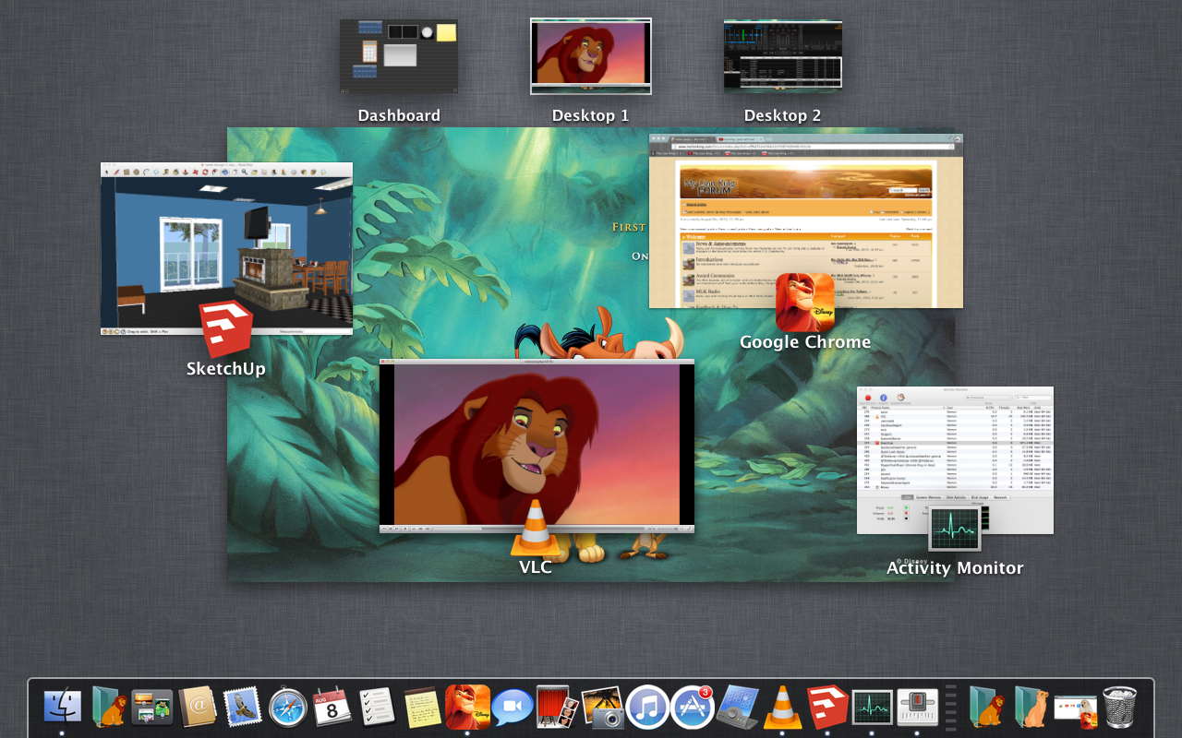This screenshot has width=1182, height=738.
Task: Open the Reminders checklist icon
Action: [x=377, y=708]
